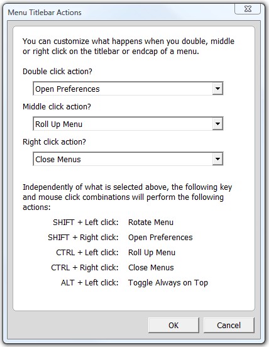Click the "Double click action?" label
The image size is (269, 347).
coord(57,72)
